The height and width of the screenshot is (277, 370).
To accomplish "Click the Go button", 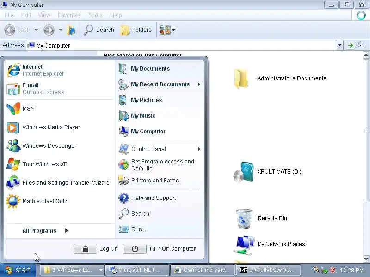I will coord(356,45).
